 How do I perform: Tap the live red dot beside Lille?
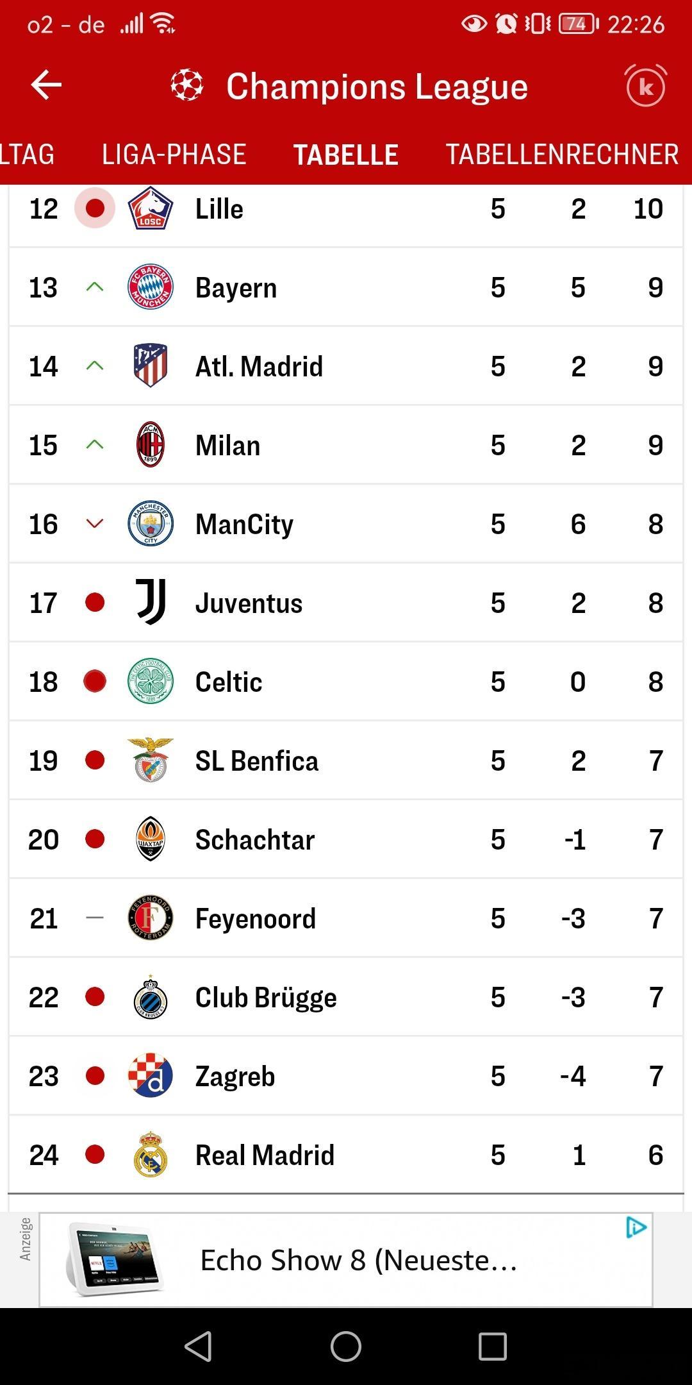95,208
